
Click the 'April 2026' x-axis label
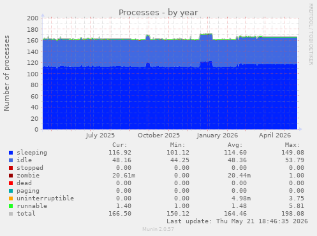coord(275,135)
